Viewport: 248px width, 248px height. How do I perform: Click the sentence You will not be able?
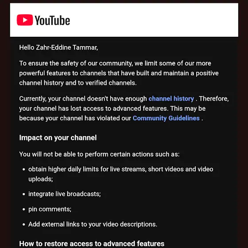point(99,154)
